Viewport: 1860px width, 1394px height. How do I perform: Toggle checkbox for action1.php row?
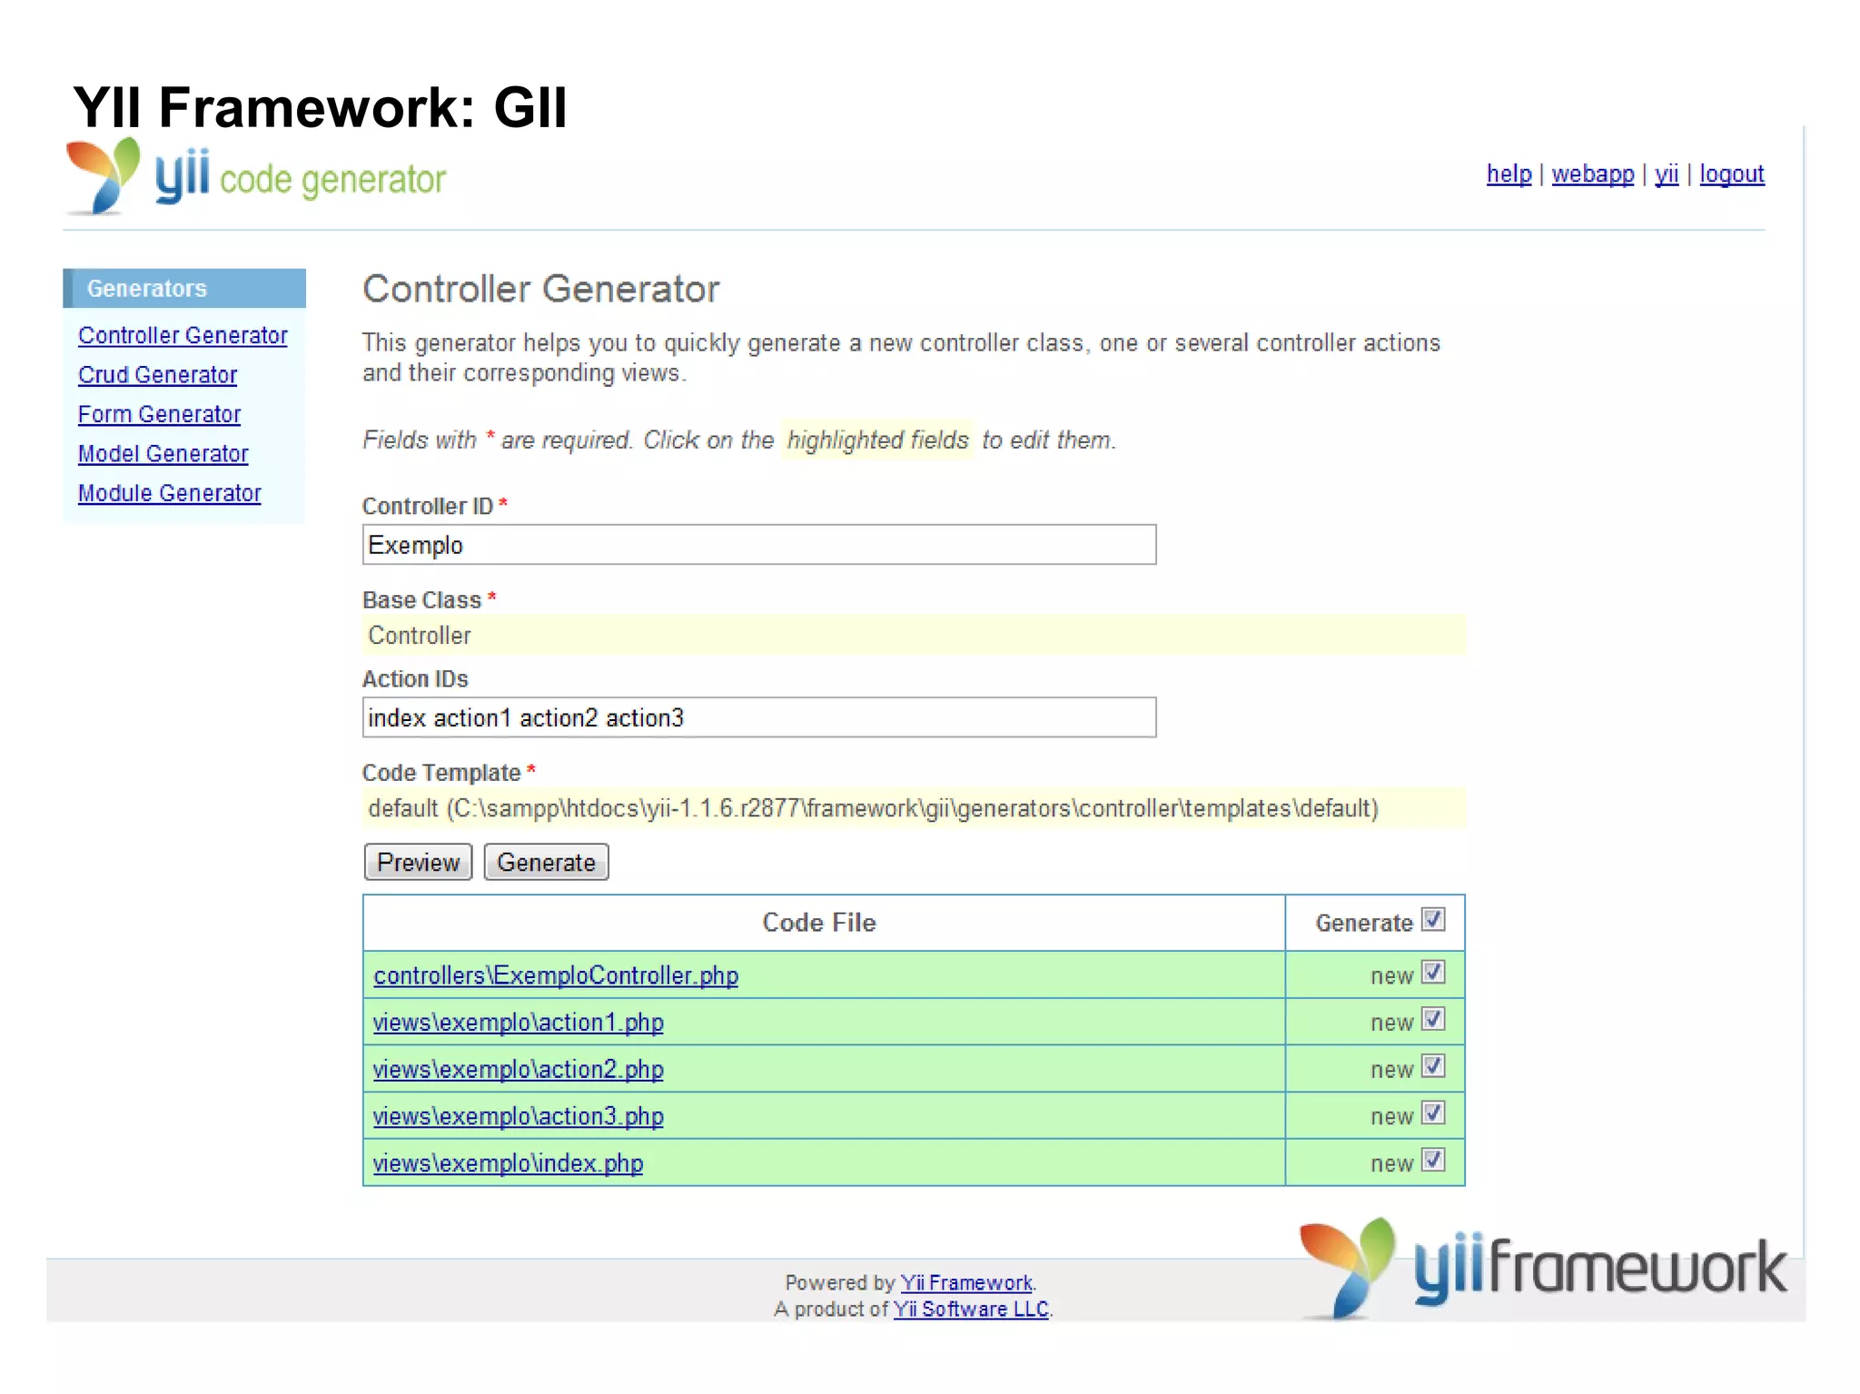pyautogui.click(x=1433, y=1020)
